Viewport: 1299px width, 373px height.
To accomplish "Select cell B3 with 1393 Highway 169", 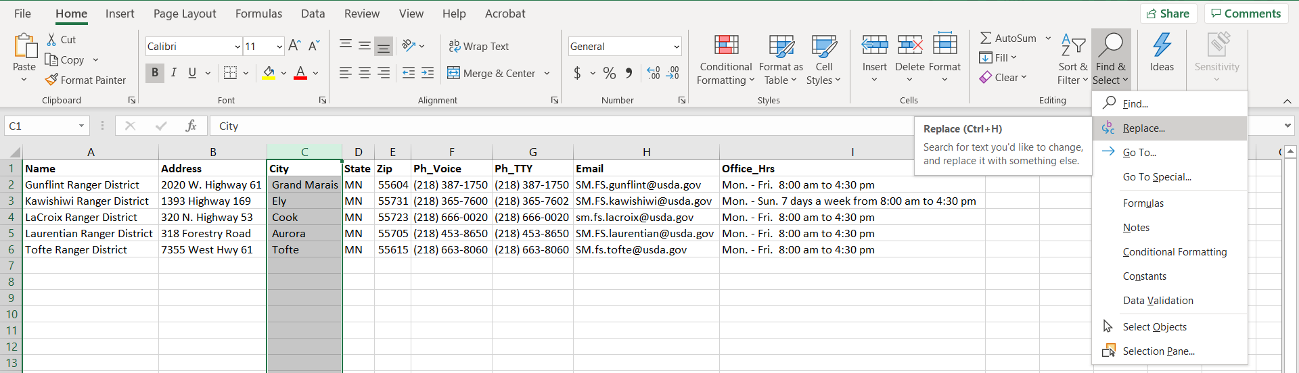I will click(212, 201).
